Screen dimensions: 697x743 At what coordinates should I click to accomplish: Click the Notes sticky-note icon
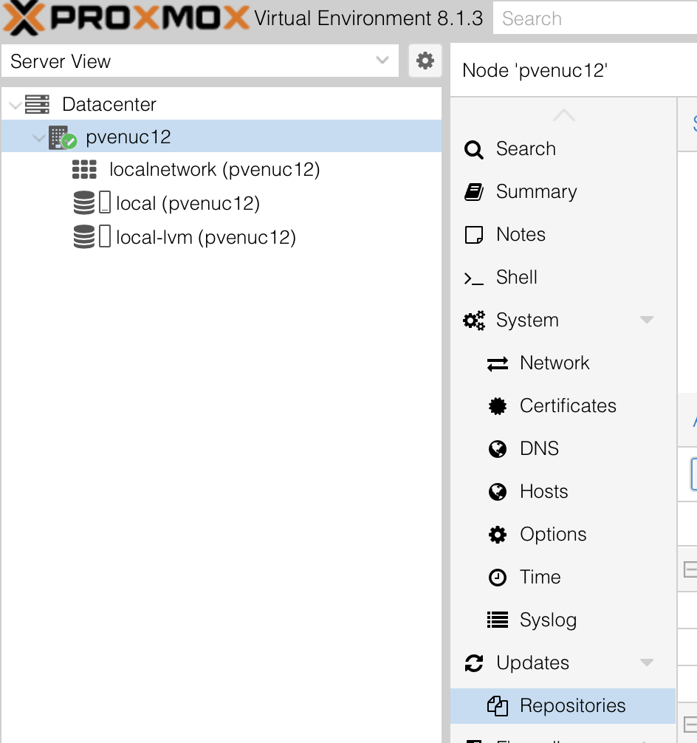[x=474, y=235]
